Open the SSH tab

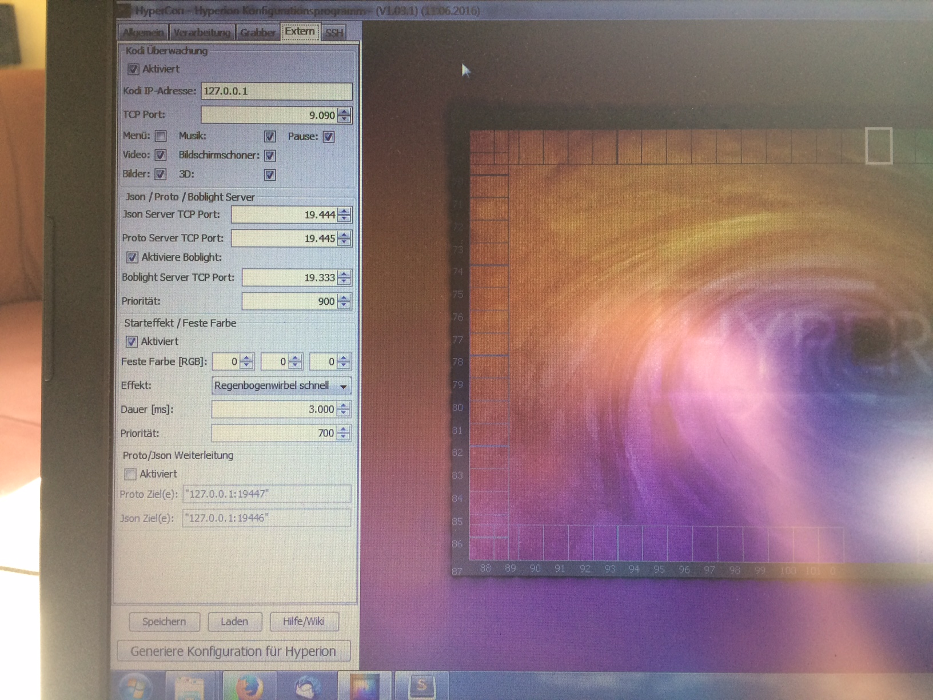334,33
